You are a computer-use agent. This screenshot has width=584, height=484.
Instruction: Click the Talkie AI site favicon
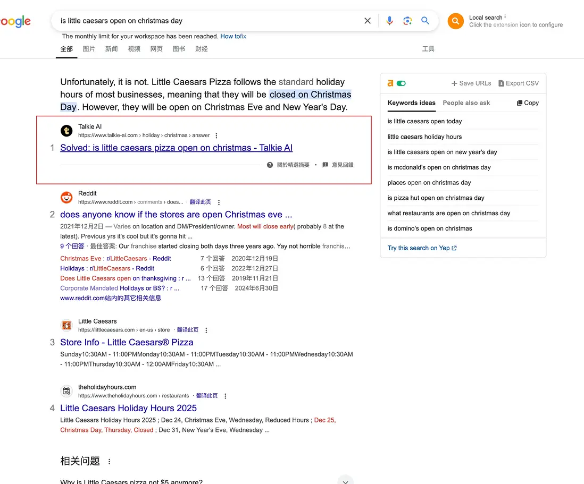click(x=66, y=131)
